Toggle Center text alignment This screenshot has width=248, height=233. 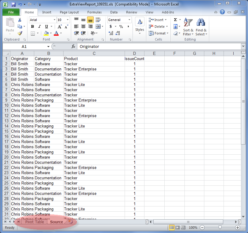(x=83, y=27)
